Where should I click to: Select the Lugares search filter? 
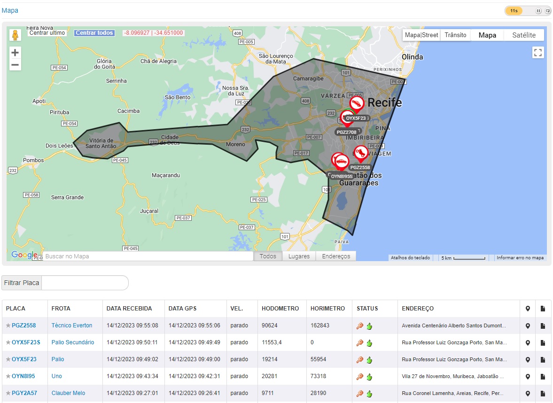[x=299, y=256]
